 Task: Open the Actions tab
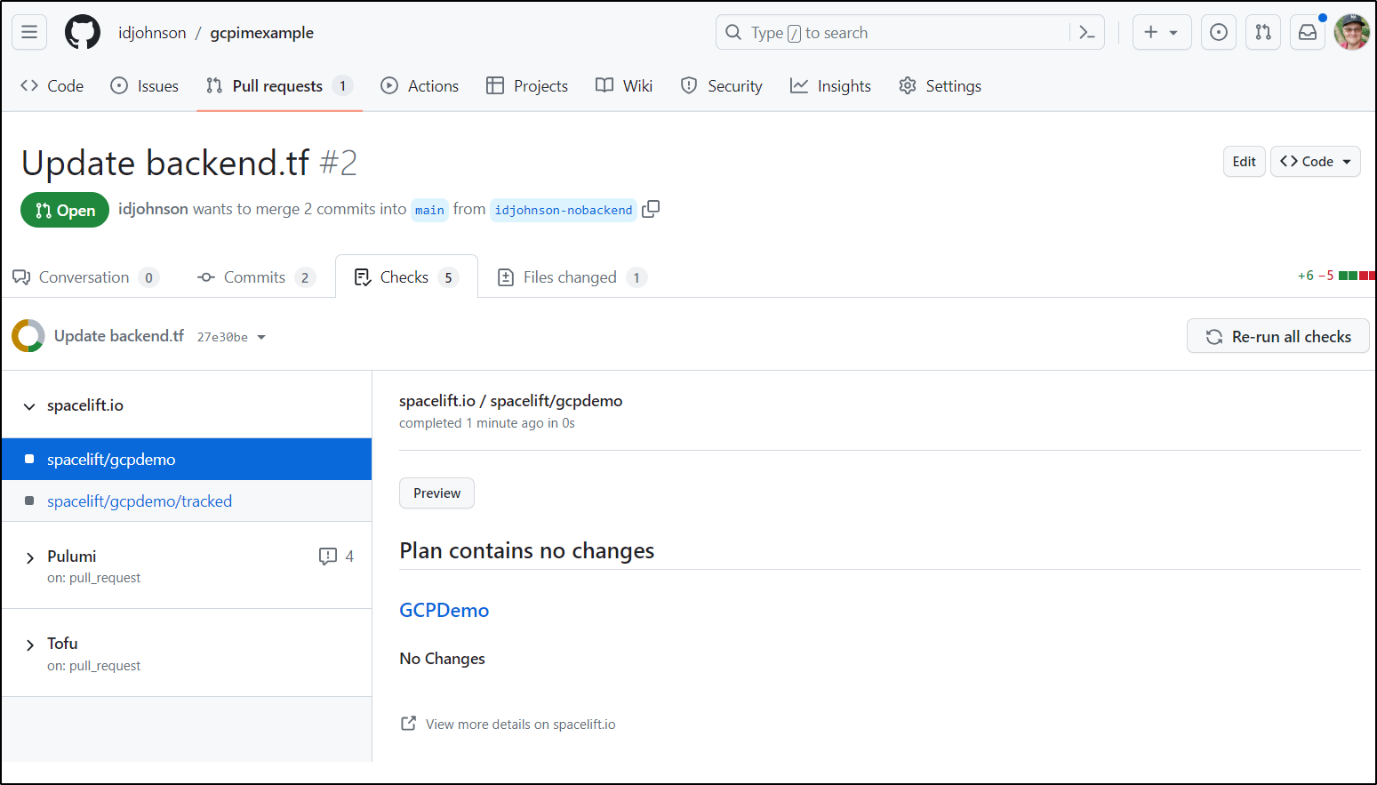click(x=420, y=86)
